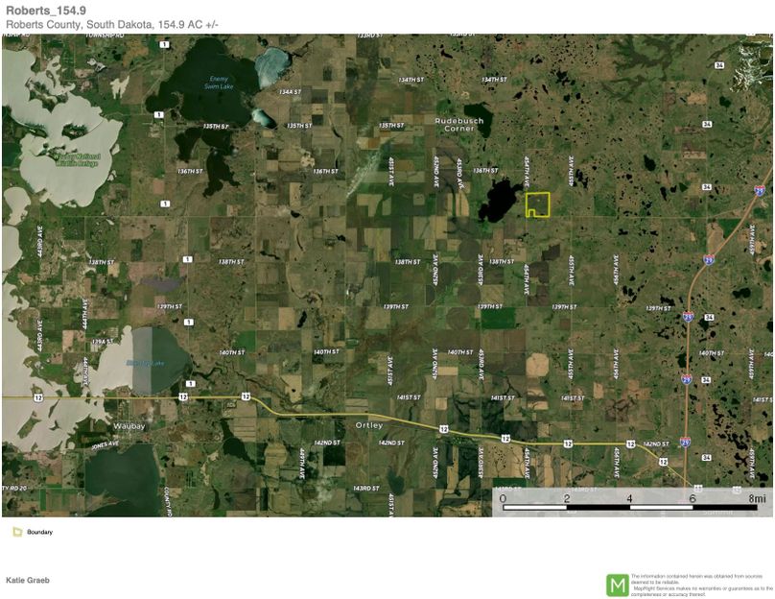This screenshot has width=775, height=599.
Task: Select the "Blue Dog Lake" label
Action: (x=145, y=364)
